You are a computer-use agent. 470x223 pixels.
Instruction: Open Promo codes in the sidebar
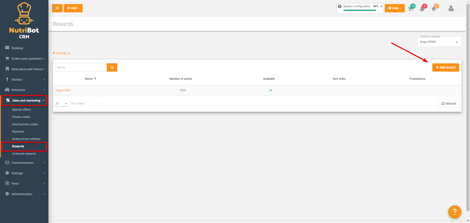pos(21,117)
